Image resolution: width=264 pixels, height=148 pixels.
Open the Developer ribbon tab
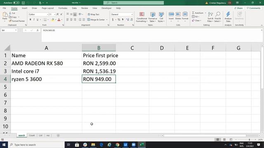[106, 8]
